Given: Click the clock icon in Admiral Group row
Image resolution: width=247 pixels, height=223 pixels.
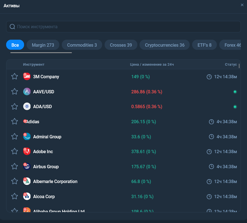Looking at the screenshot, I should pyautogui.click(x=211, y=137).
